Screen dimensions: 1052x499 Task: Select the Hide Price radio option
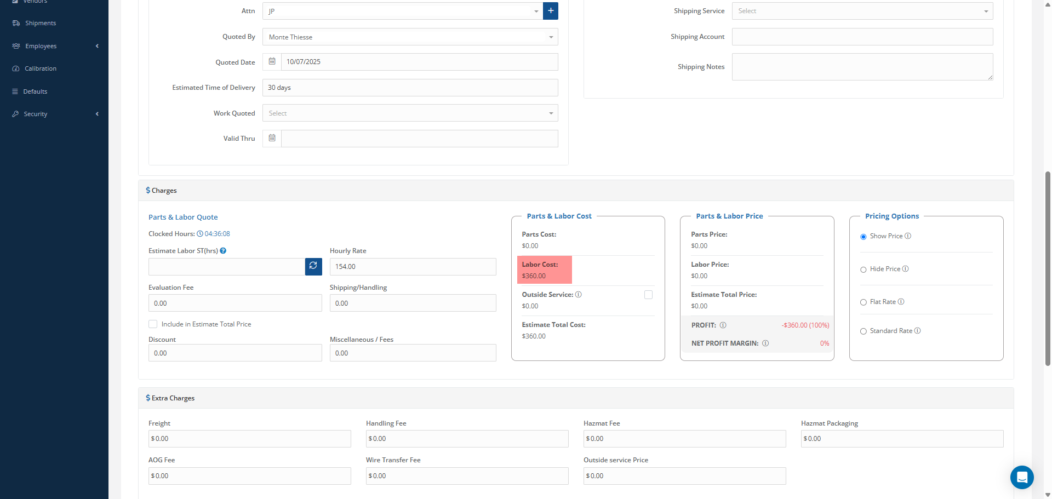click(864, 269)
